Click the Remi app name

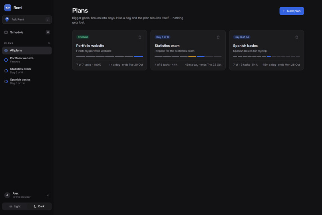tap(18, 8)
